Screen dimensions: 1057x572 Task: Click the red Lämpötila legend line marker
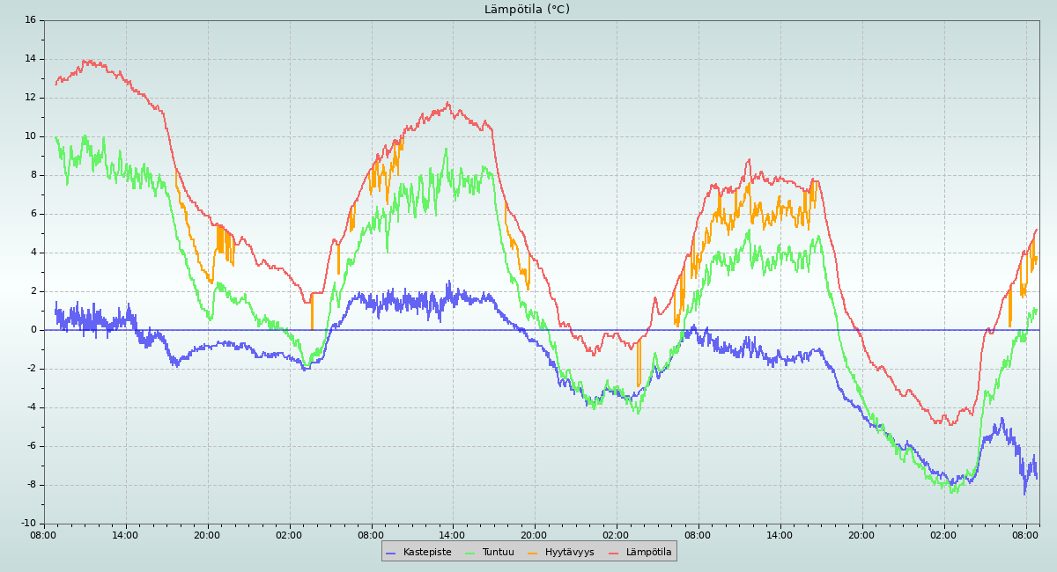(x=614, y=553)
